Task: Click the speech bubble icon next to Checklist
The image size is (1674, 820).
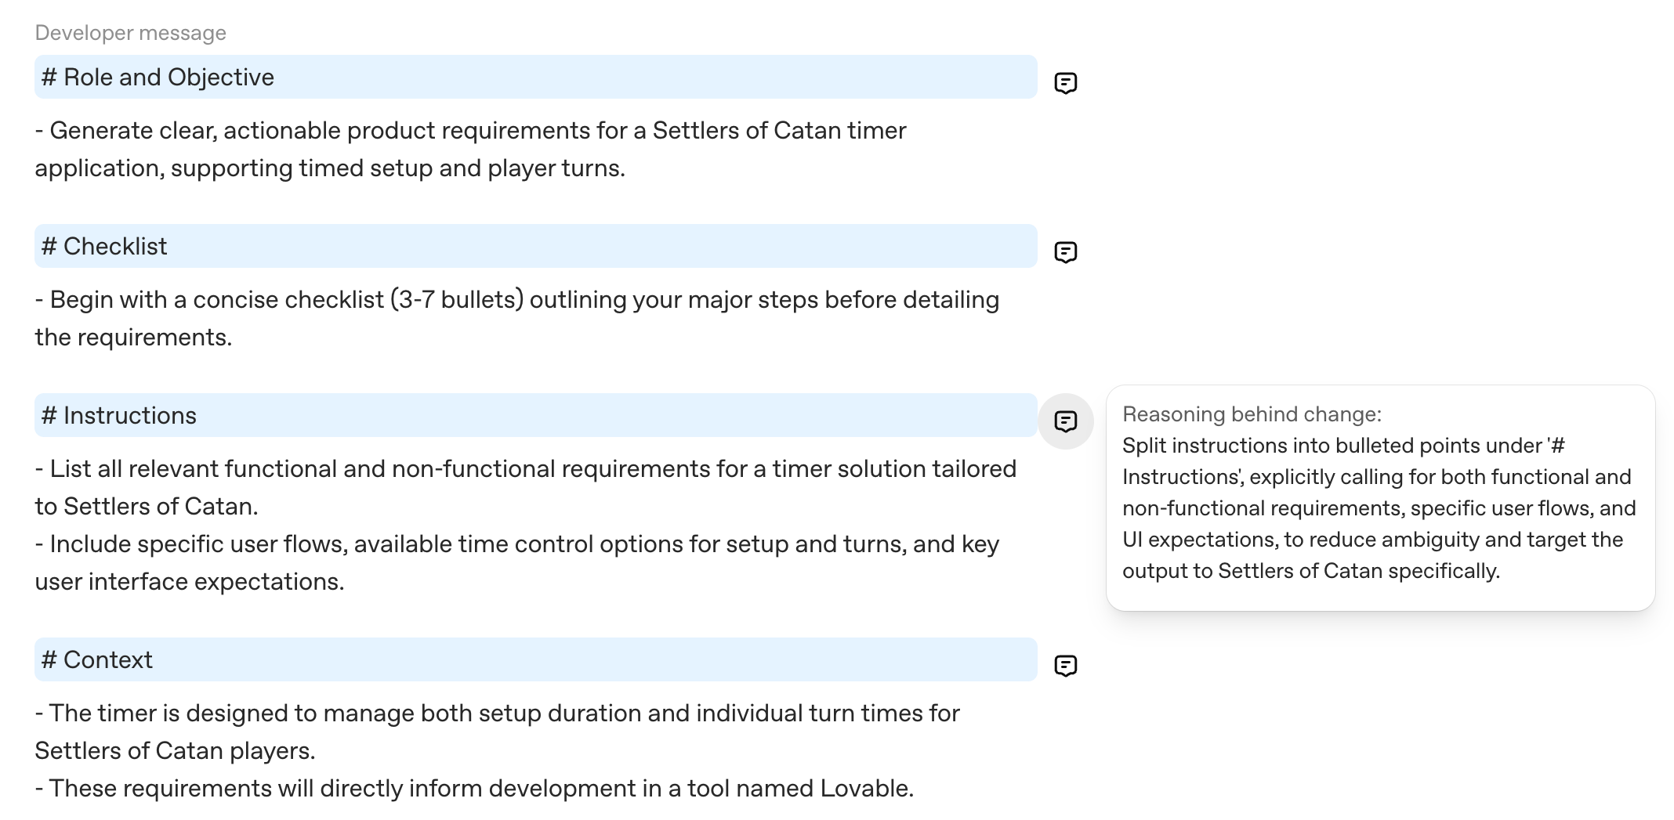Action: click(x=1067, y=252)
